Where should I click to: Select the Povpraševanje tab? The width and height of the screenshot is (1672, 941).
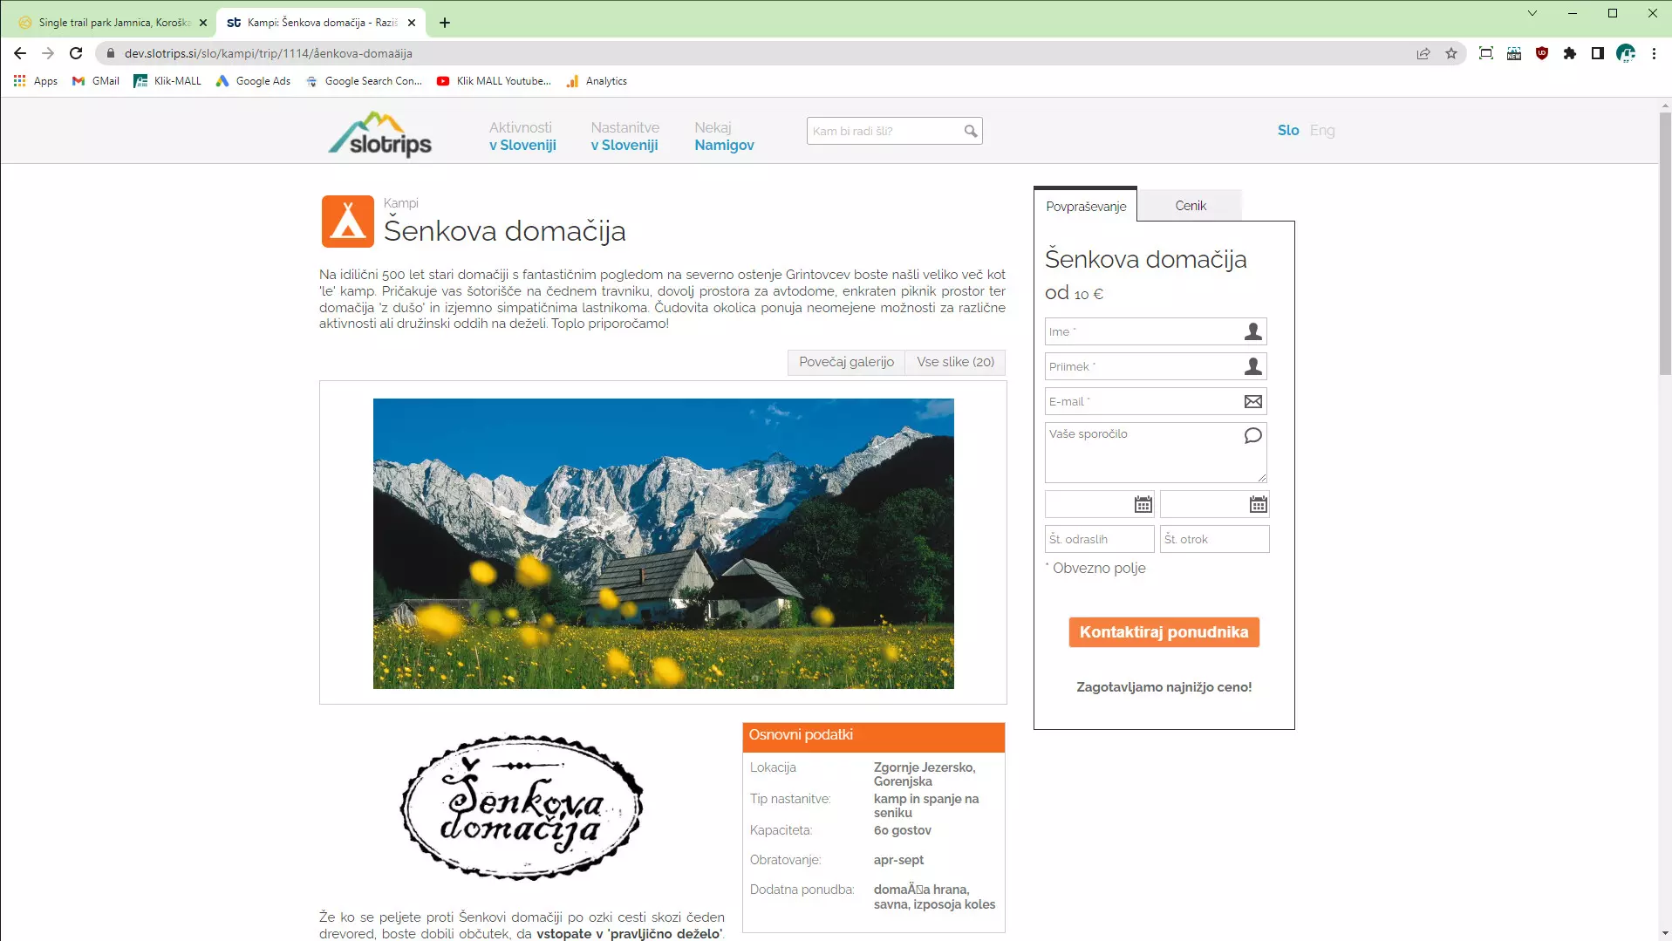pos(1086,207)
